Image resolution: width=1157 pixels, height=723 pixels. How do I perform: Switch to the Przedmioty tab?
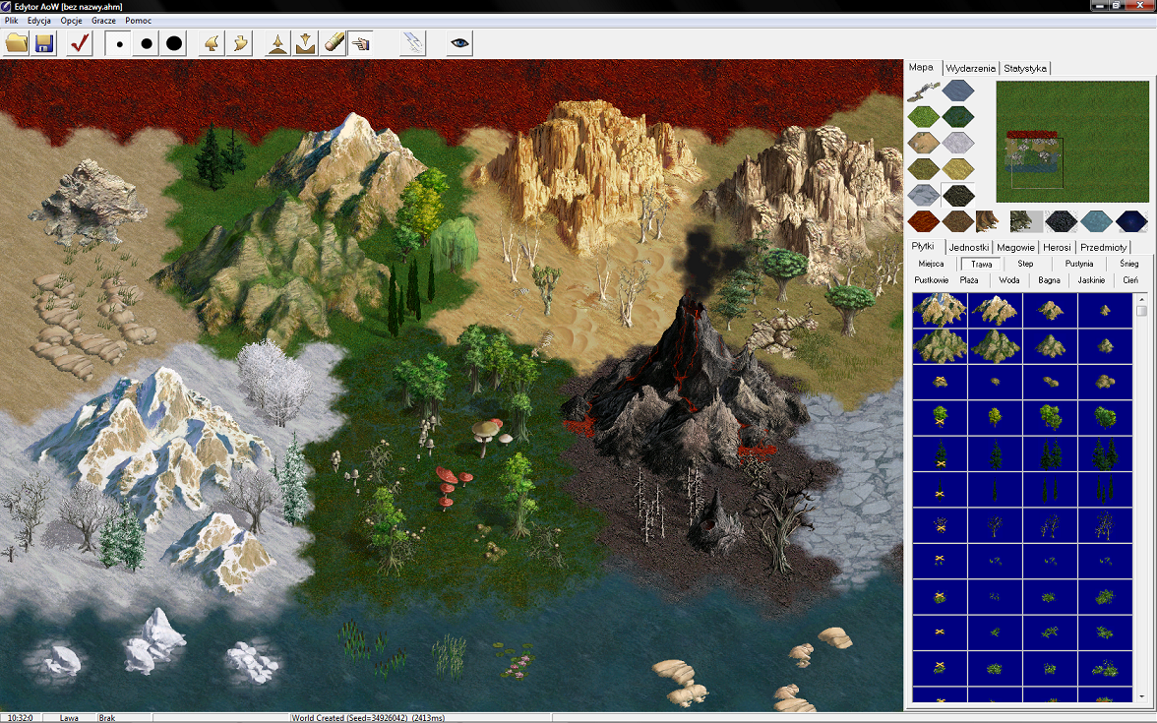click(1103, 247)
